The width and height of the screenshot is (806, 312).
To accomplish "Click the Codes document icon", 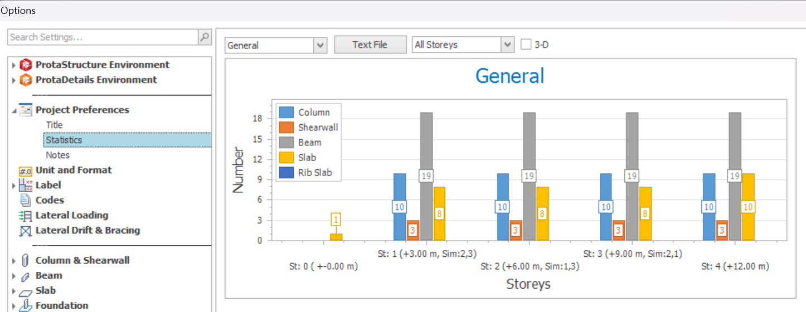I will [26, 200].
